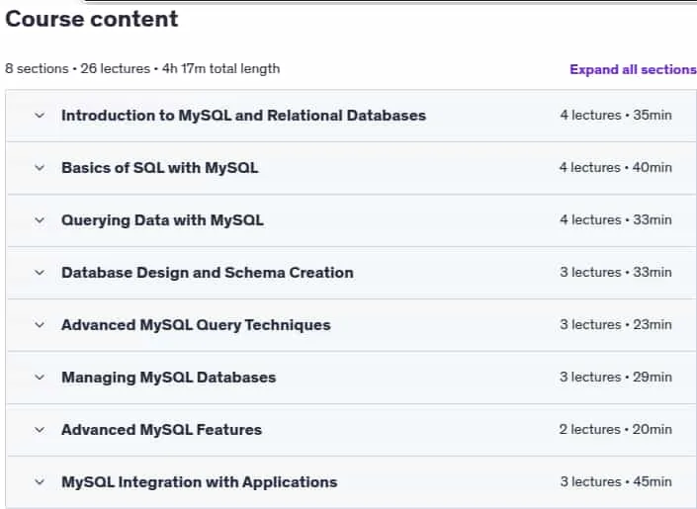The height and width of the screenshot is (509, 697).
Task: Expand the Basics of SQL with MySQL chevron
Action: pyautogui.click(x=40, y=168)
